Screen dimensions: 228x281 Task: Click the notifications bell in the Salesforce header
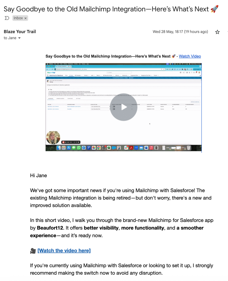(196, 72)
